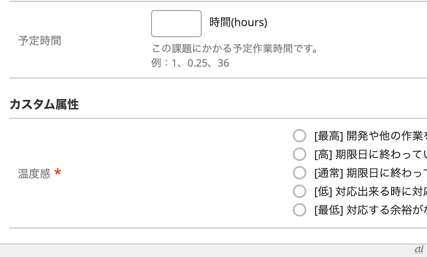Image resolution: width=427 pixels, height=257 pixels.
Task: Click the 時間(hours) unit text
Action: click(x=238, y=22)
